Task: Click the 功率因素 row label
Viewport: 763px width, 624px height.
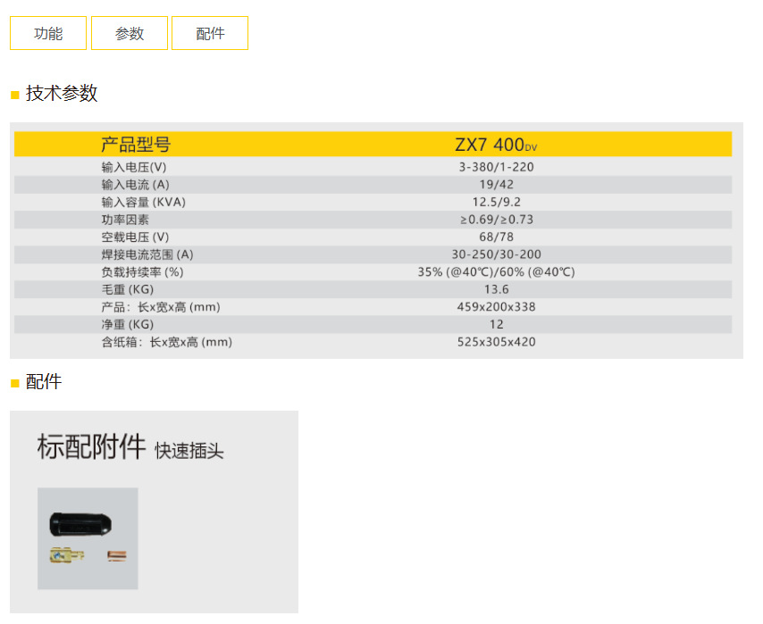Action: [125, 220]
